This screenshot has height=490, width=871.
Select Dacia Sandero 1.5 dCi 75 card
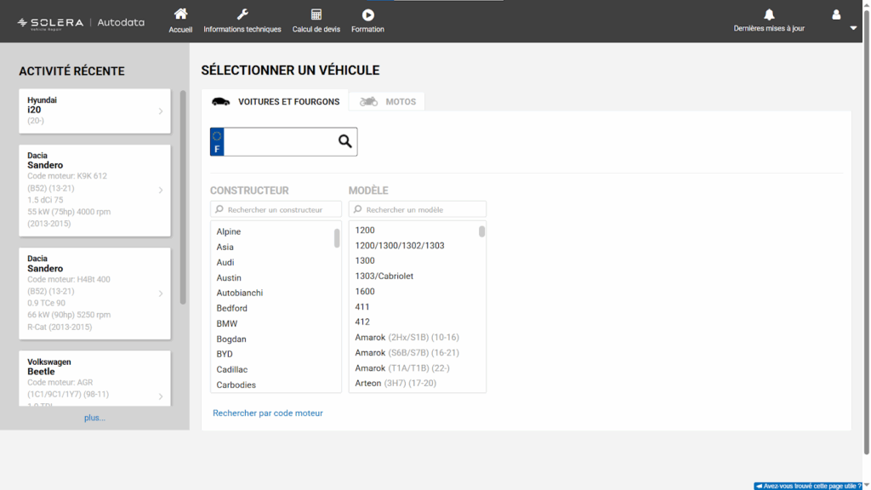click(x=94, y=191)
